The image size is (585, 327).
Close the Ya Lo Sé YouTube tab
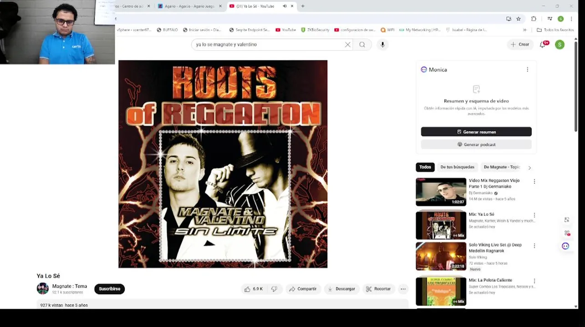(x=292, y=6)
